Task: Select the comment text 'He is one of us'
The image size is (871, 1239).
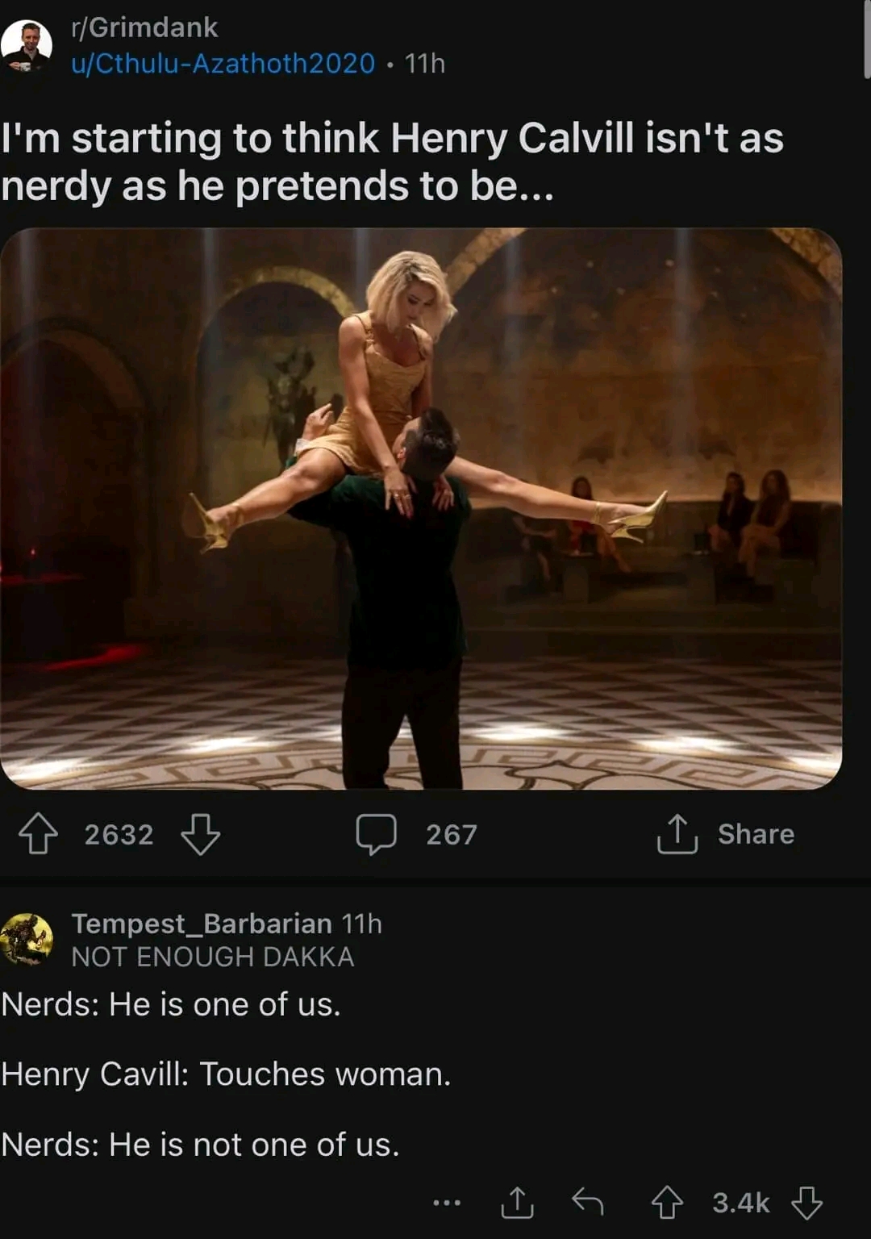Action: 223,1004
